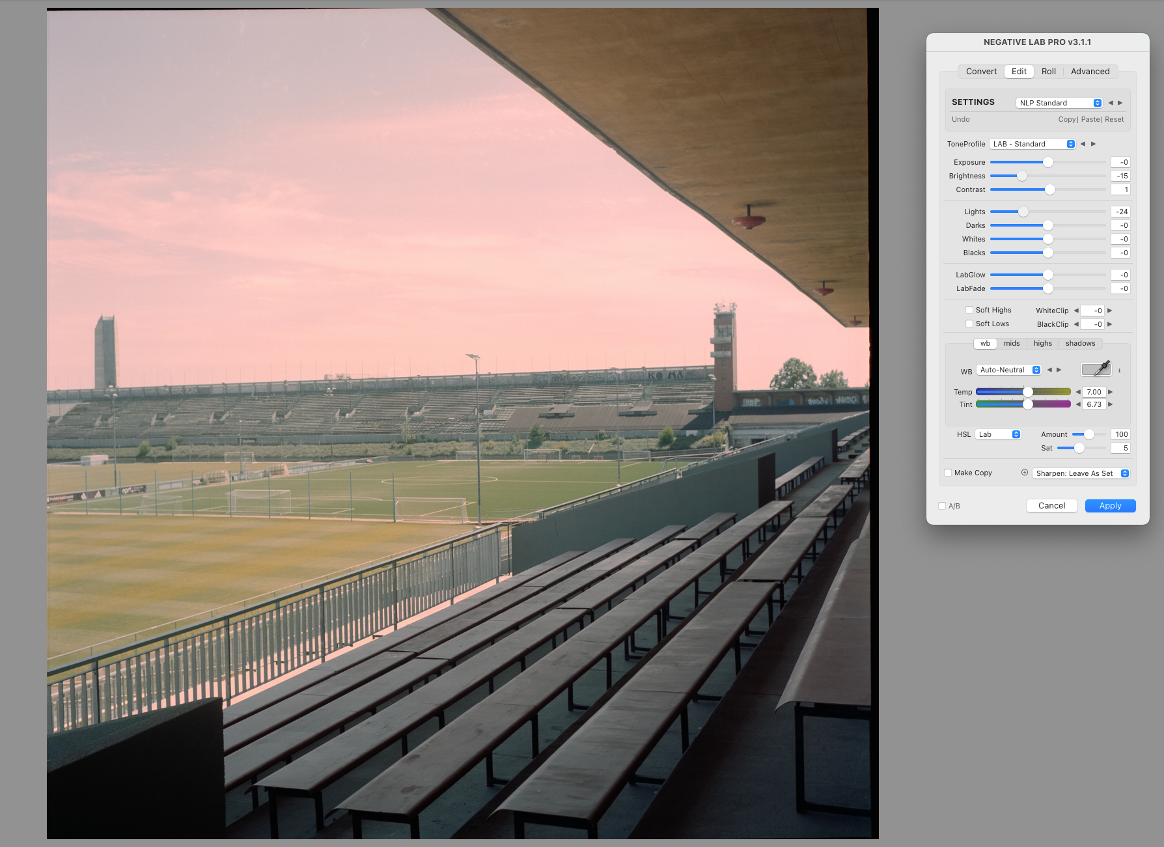
Task: Enable the Soft Highs checkbox
Action: coord(969,310)
